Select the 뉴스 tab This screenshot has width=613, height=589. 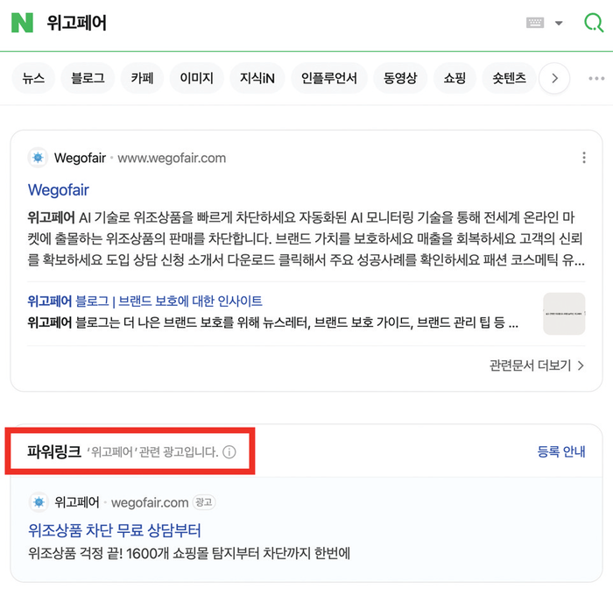(x=33, y=79)
